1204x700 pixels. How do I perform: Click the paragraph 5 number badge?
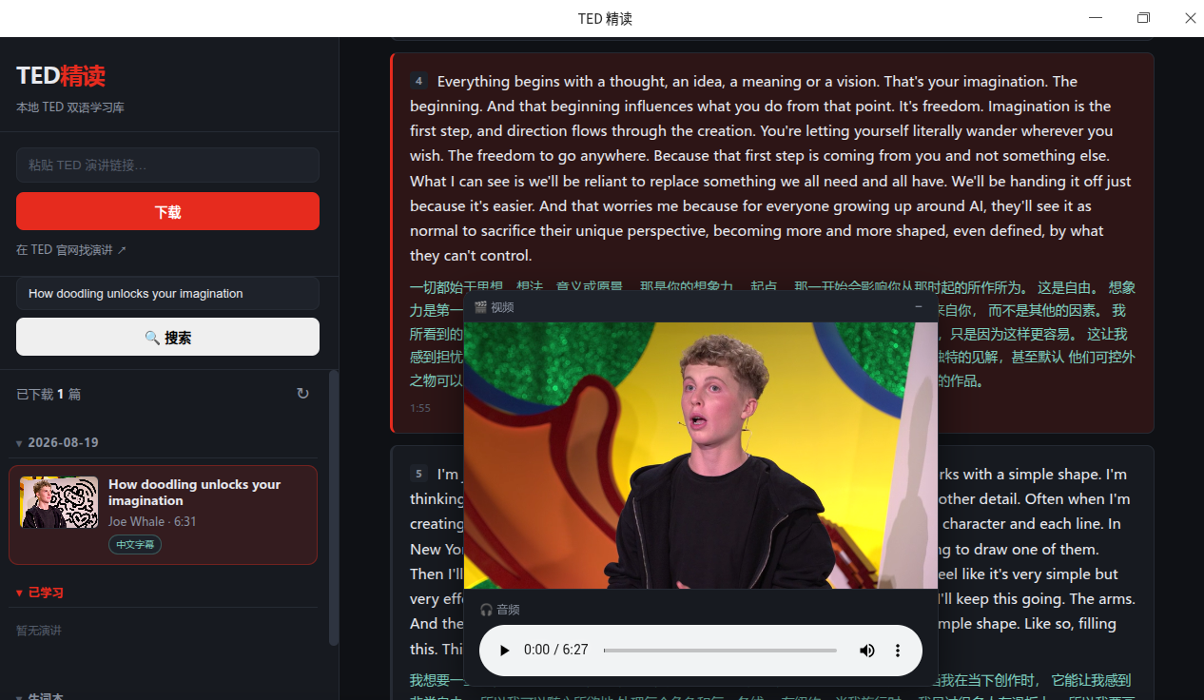(x=418, y=474)
